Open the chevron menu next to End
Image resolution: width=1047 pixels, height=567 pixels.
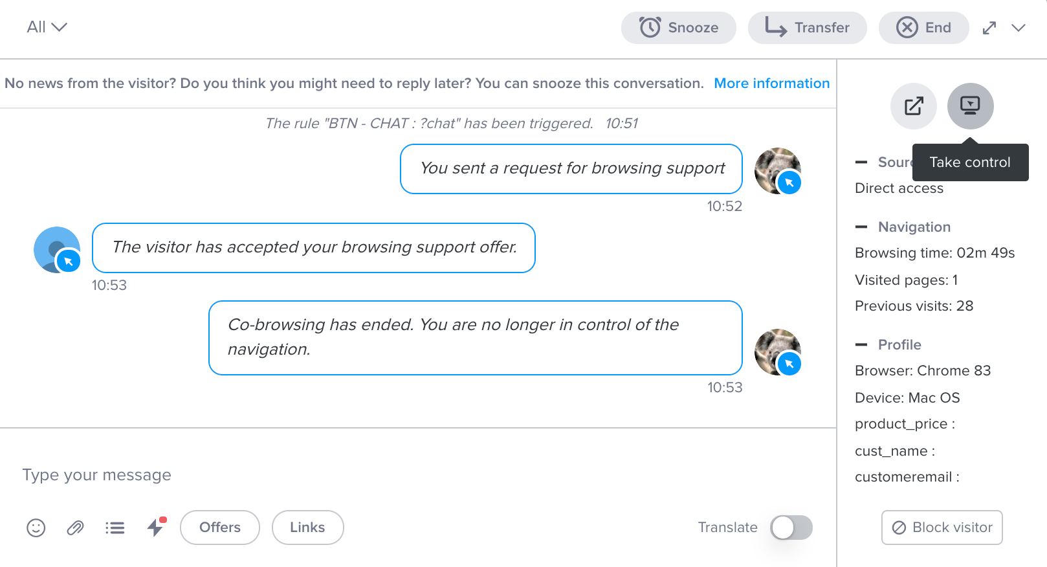(x=1019, y=28)
